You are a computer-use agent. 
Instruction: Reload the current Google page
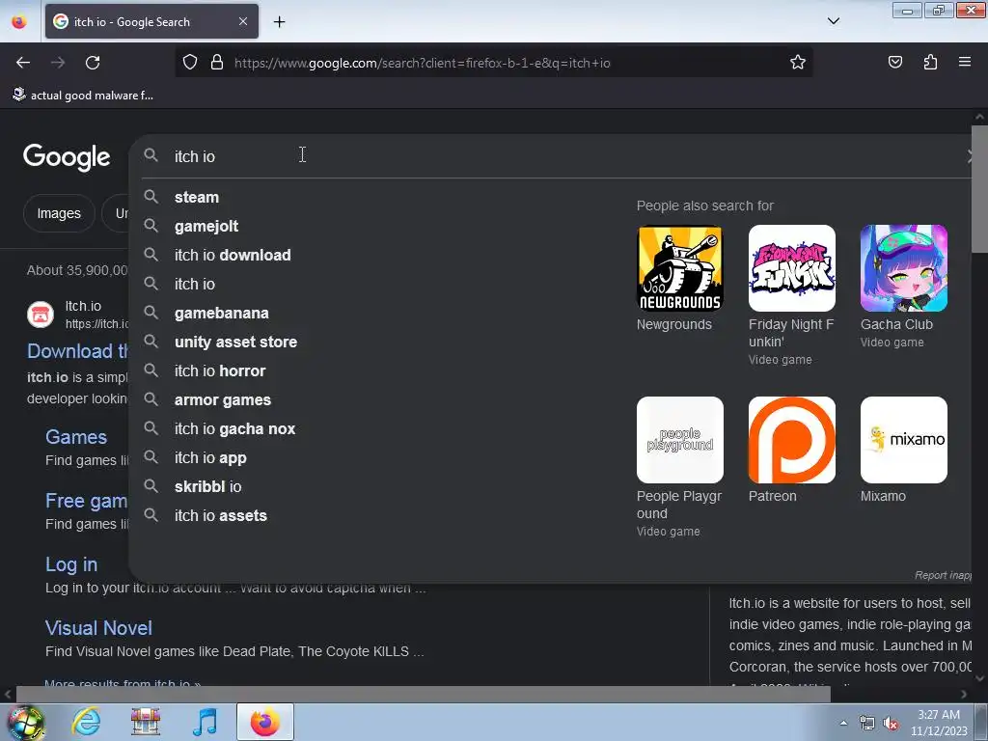(93, 63)
